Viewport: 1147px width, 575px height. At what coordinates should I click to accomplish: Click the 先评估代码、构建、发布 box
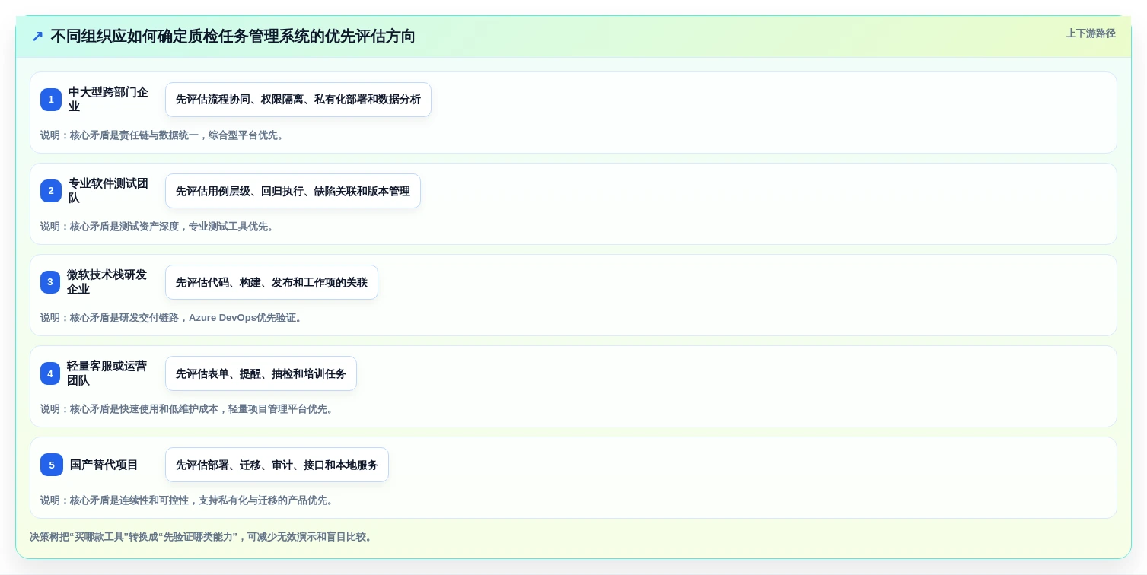(x=272, y=282)
